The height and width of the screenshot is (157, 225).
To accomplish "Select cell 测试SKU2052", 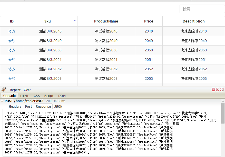I will 50,69.
